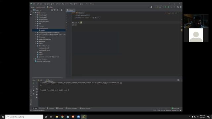Open the Run menu

pyautogui.click(x=63, y=4)
